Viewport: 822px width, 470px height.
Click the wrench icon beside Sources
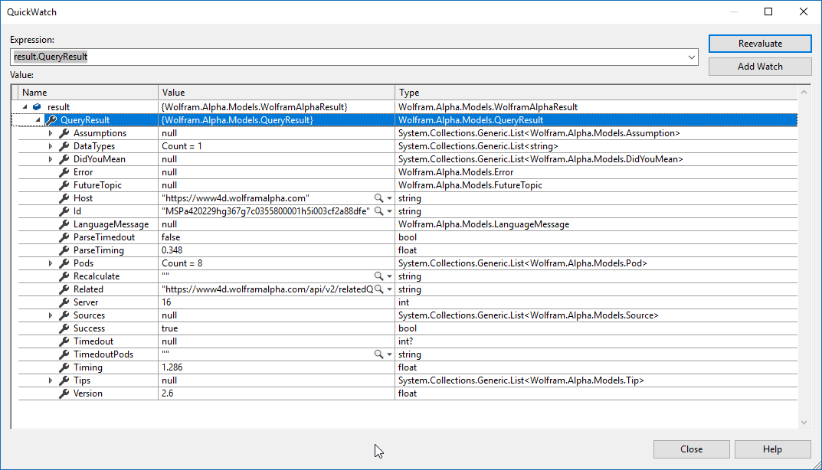pos(64,315)
